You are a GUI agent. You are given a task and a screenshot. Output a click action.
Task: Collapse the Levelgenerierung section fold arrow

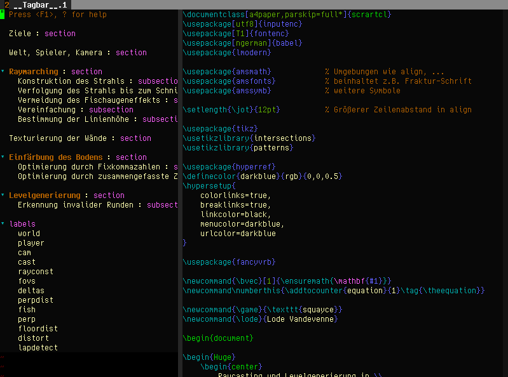click(3, 195)
